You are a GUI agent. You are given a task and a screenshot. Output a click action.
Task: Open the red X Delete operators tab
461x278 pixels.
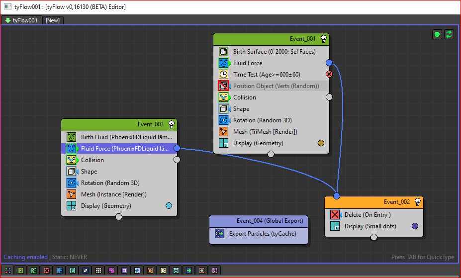[x=47, y=271]
